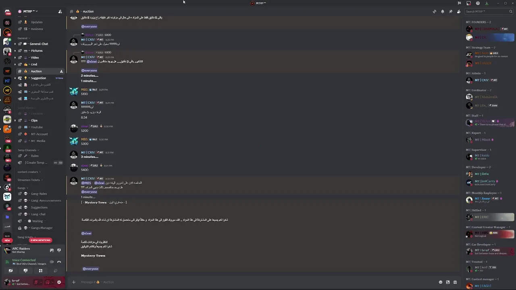Toggle headphone deafen in user panel
The image size is (516, 290).
click(x=48, y=282)
